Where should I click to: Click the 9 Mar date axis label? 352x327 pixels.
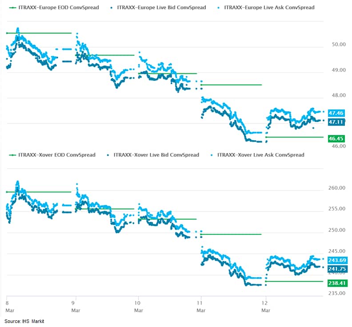[x=76, y=302]
